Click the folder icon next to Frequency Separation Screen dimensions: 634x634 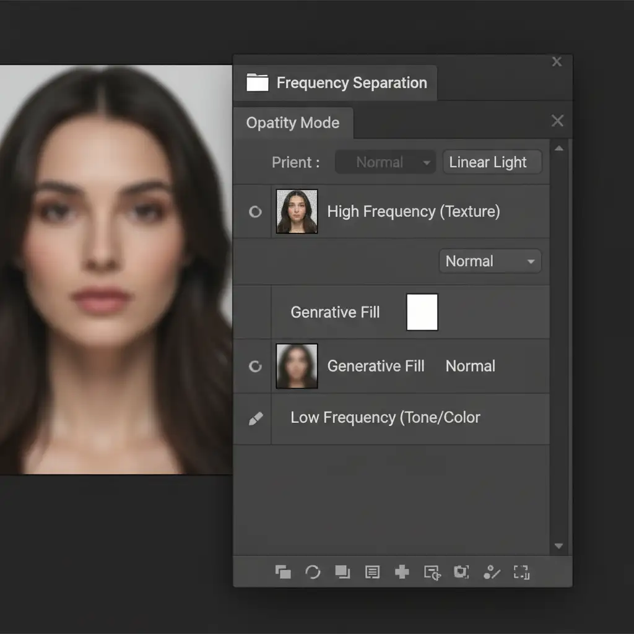[258, 83]
